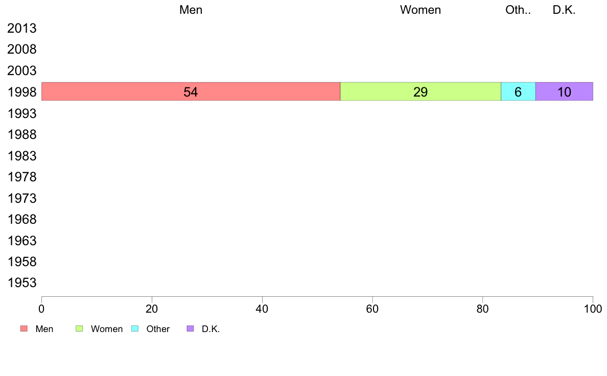Click the Men column header at top
The width and height of the screenshot is (607, 376).
point(191,10)
